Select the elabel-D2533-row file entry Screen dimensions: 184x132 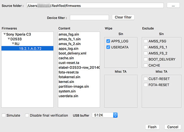point(79,67)
